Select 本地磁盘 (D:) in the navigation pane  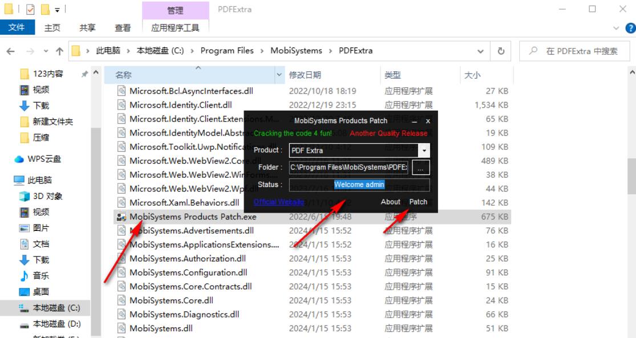(x=56, y=324)
